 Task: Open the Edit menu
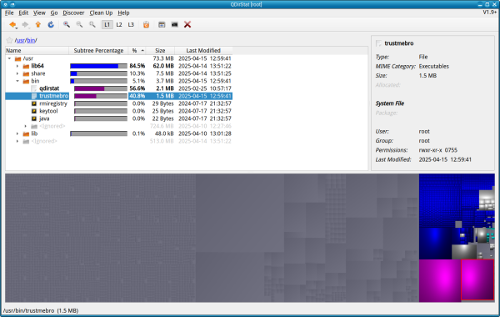pos(23,13)
